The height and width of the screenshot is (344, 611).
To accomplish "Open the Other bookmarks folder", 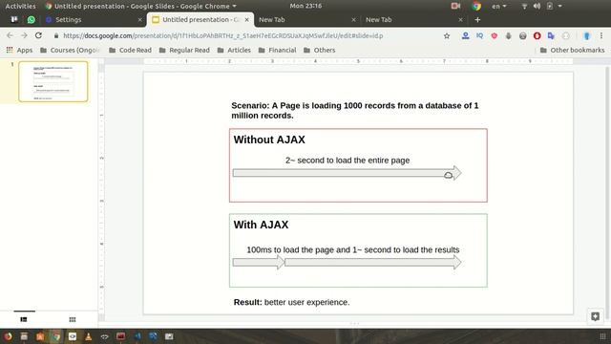I will click(572, 50).
